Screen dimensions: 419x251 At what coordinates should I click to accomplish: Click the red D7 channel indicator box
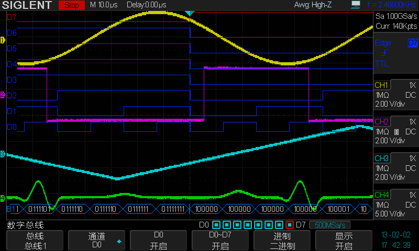tap(290, 225)
